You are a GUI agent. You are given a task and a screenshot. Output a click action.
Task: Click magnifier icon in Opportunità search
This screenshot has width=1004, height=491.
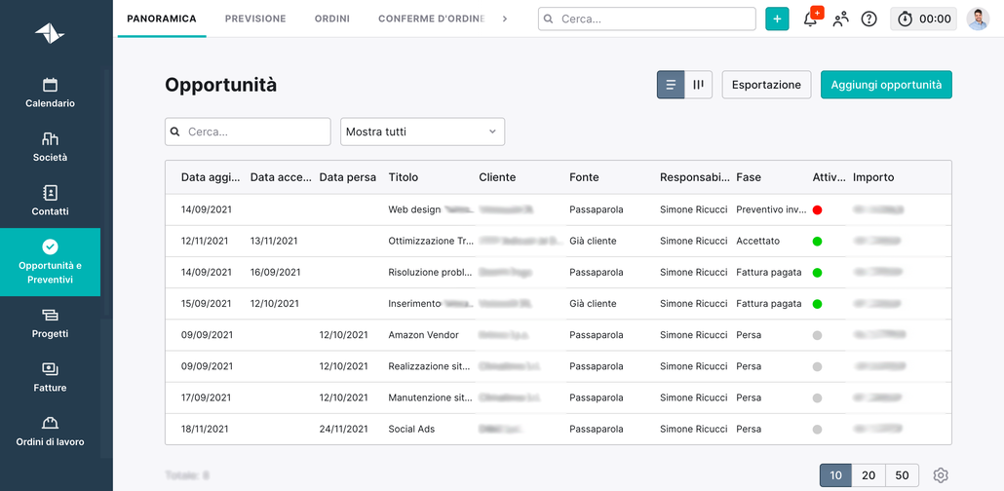point(175,132)
